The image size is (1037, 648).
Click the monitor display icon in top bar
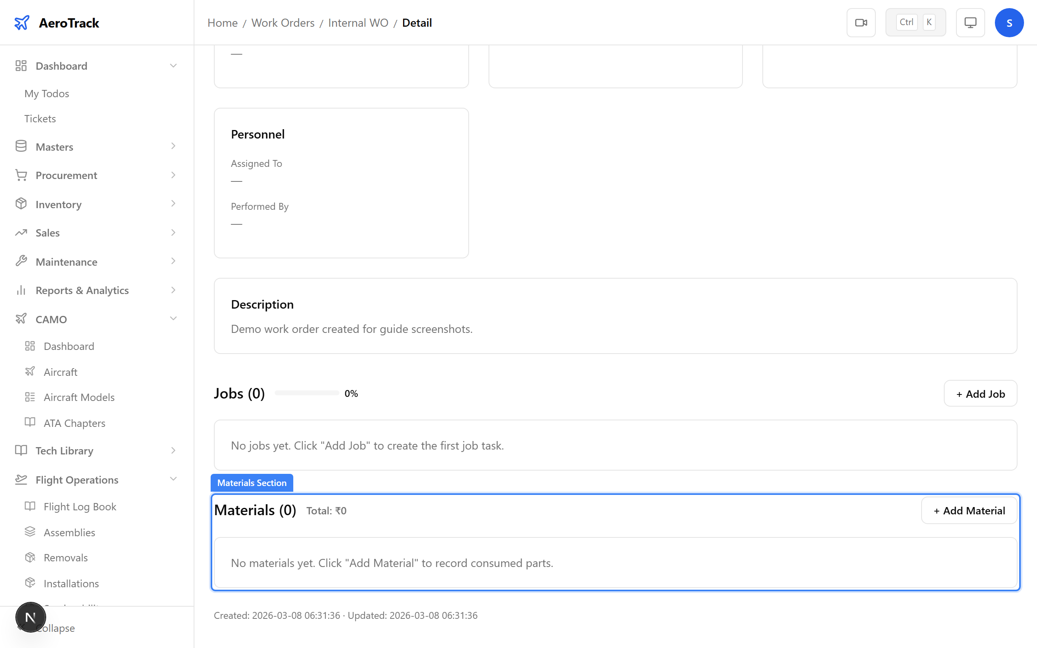tap(970, 22)
